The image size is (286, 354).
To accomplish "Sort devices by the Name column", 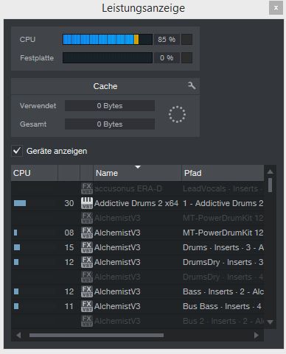I will point(137,173).
